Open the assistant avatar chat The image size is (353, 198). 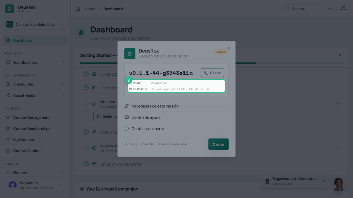pyautogui.click(x=338, y=184)
